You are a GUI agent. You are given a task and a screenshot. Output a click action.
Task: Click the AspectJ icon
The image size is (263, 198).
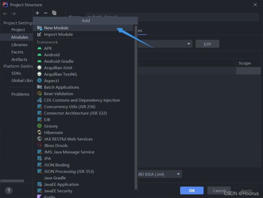tap(39, 80)
